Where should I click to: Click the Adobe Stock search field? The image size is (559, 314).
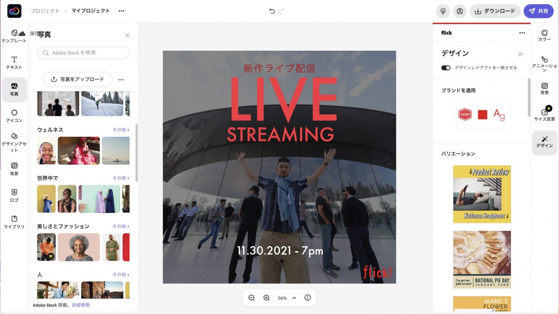(83, 53)
